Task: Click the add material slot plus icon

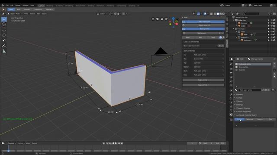Action: point(274,64)
